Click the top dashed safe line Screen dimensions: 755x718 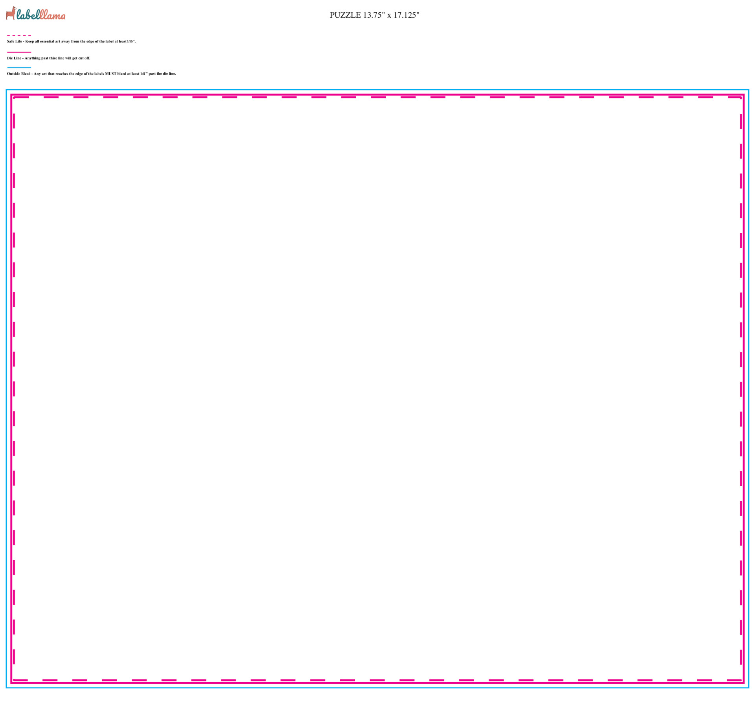click(x=378, y=97)
